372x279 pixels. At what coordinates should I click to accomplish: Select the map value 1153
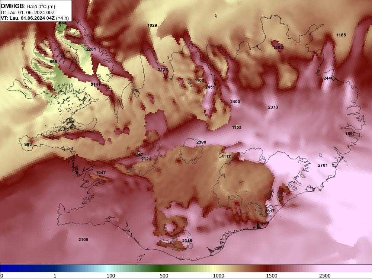click(x=237, y=127)
